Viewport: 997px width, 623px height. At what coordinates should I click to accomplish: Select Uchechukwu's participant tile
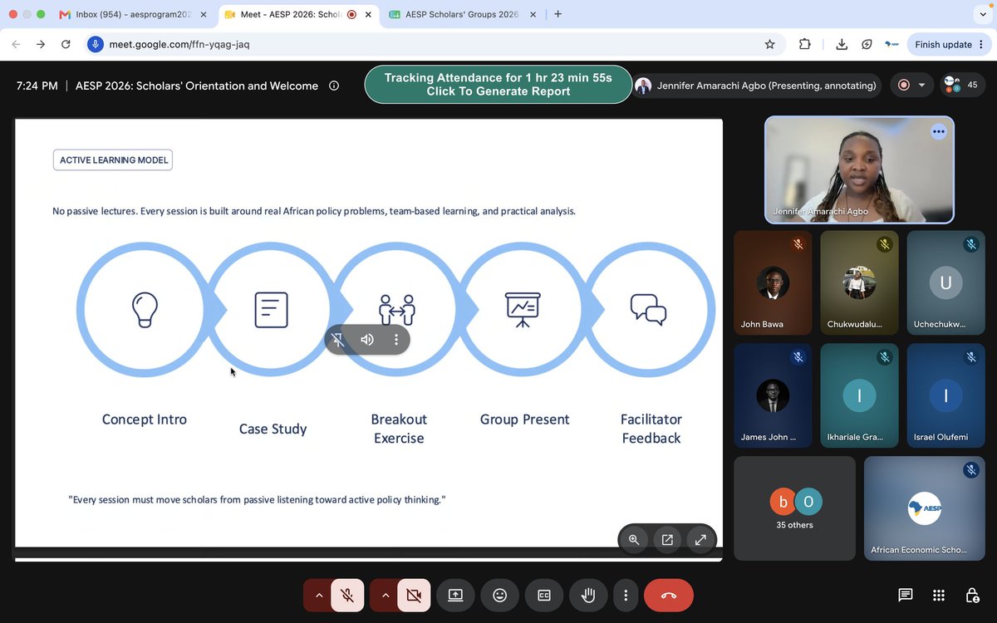pos(945,283)
